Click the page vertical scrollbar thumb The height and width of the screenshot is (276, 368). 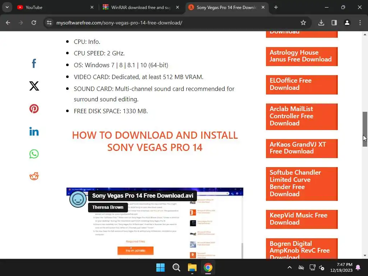[x=365, y=129]
